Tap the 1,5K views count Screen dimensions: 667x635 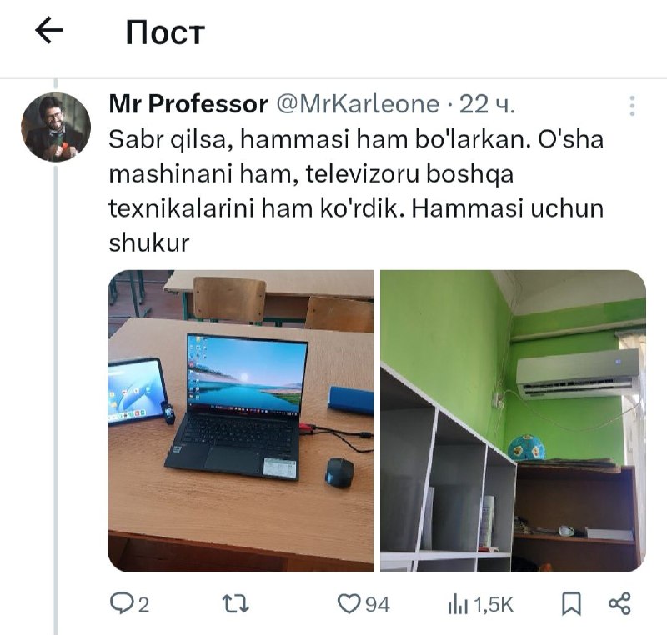(494, 604)
